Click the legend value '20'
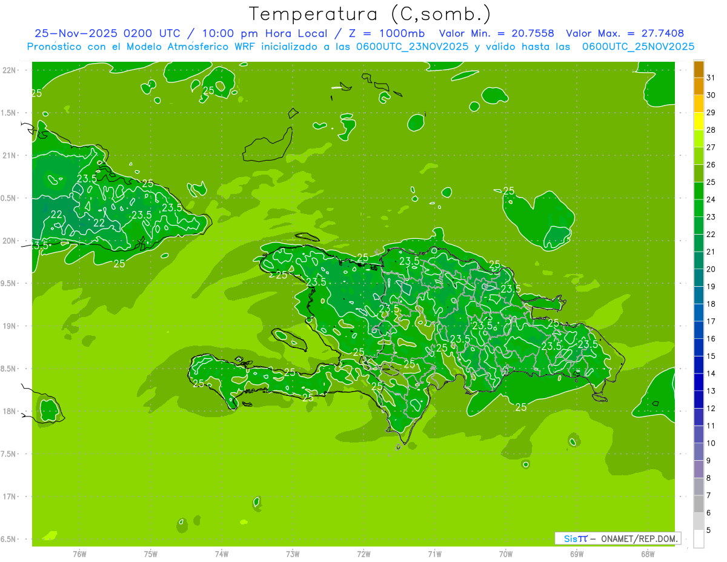727x562 pixels. pos(711,269)
